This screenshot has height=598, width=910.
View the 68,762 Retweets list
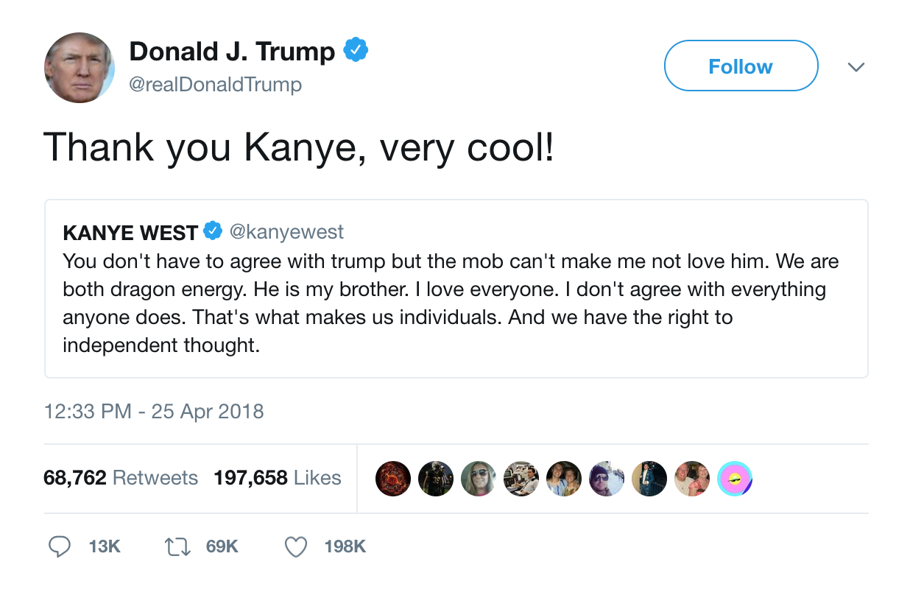[x=121, y=478]
